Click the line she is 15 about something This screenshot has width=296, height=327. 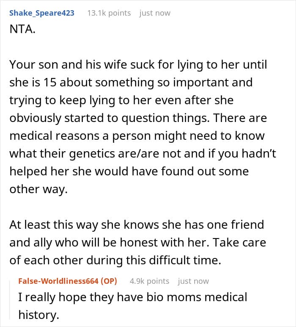(x=131, y=82)
